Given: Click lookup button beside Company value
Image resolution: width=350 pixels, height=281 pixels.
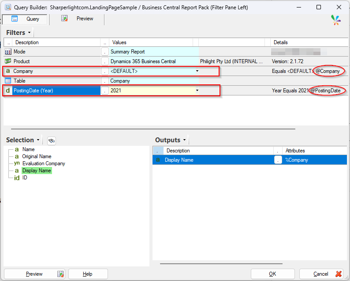Looking at the screenshot, I should [x=104, y=71].
